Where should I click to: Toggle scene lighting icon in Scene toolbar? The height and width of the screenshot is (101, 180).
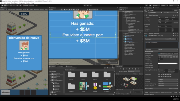pyautogui.click(x=64, y=10)
